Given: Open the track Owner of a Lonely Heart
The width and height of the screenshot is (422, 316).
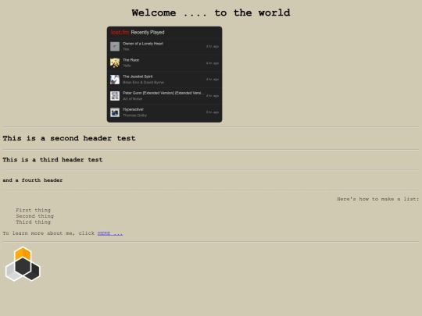Looking at the screenshot, I should (143, 44).
